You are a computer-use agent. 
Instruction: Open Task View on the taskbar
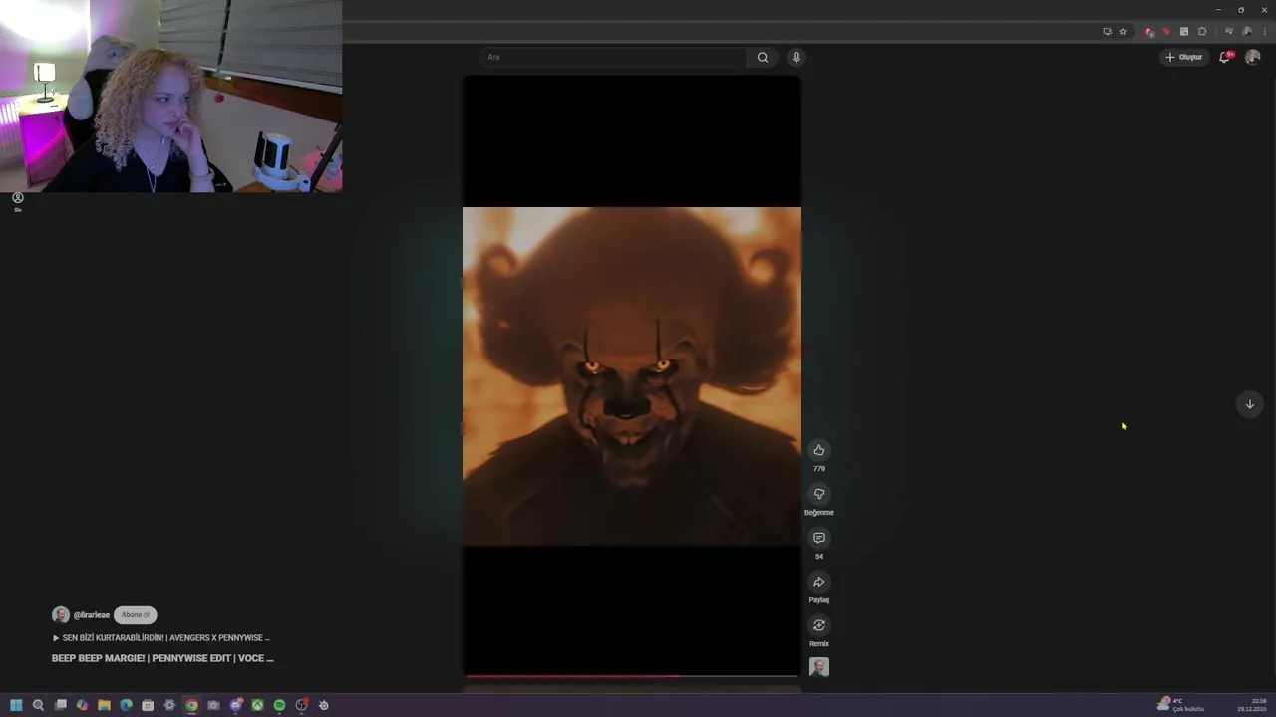pos(61,705)
